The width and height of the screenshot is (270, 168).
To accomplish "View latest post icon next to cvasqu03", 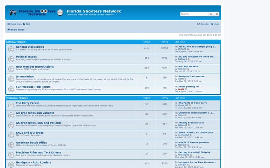I will click(189, 165).
